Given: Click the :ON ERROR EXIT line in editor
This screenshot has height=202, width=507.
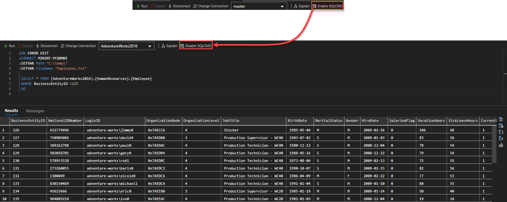Looking at the screenshot, I should 34,53.
